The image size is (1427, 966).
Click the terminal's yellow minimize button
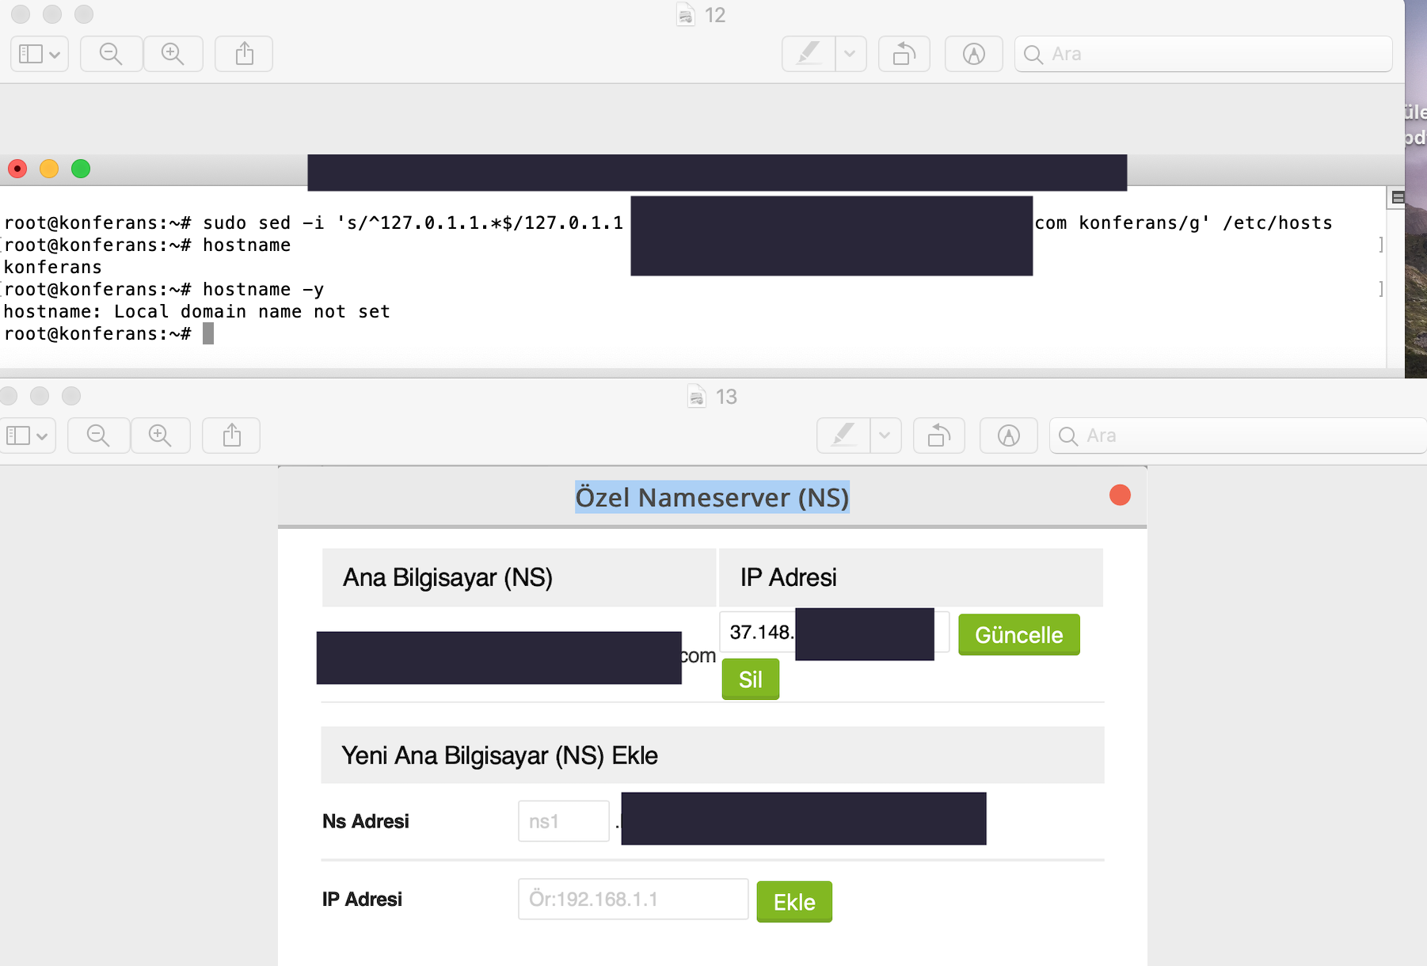pyautogui.click(x=49, y=169)
